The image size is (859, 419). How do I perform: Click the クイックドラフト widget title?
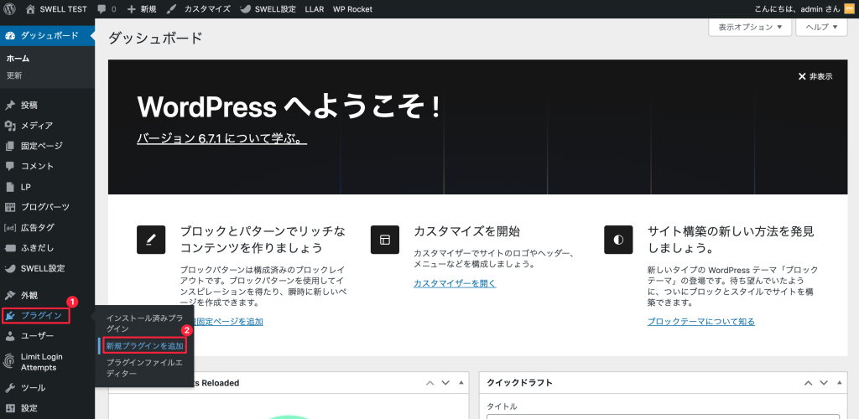(519, 383)
